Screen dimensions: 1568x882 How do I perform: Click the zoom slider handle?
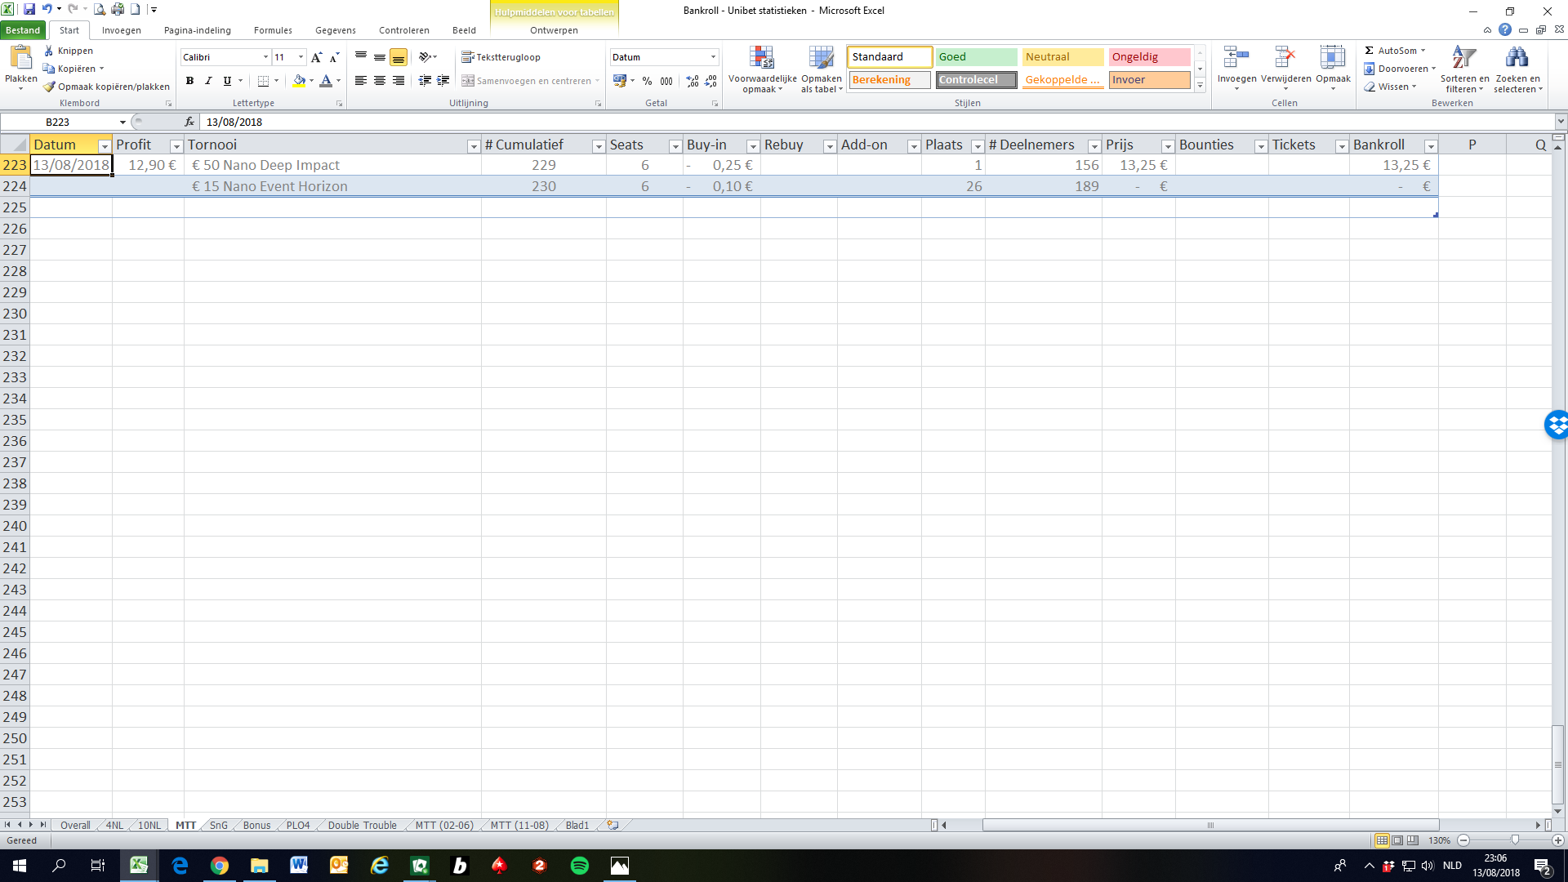tap(1515, 840)
